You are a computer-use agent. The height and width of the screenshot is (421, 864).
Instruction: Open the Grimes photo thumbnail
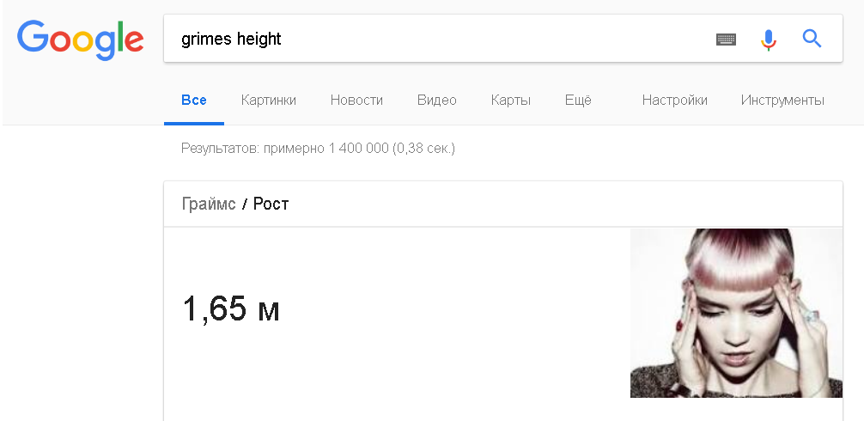[x=736, y=313]
